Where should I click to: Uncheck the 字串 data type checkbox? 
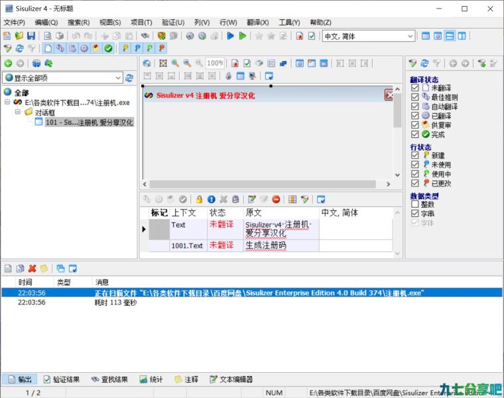pos(415,214)
